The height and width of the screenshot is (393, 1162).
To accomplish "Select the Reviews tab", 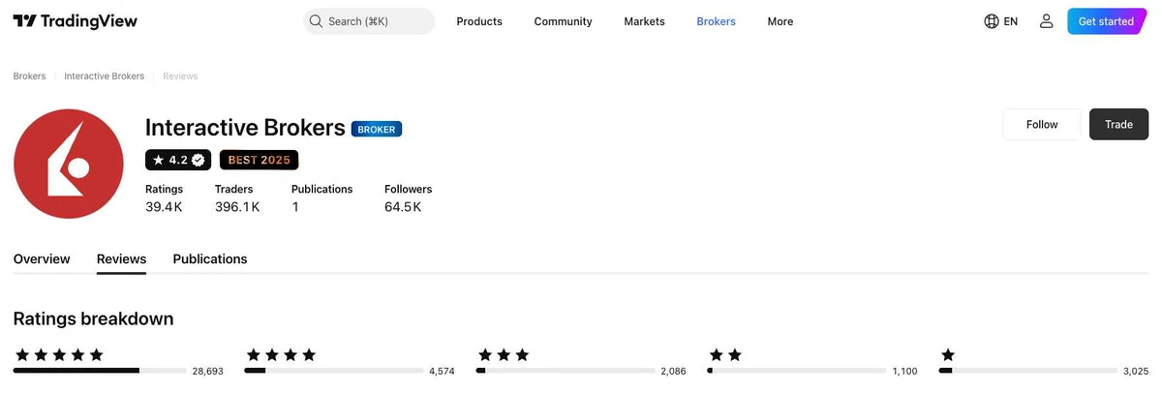I will click(x=121, y=259).
